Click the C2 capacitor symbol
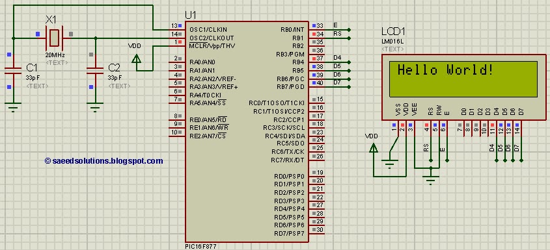Image resolution: width=550 pixels, height=250 pixels. click(95, 71)
